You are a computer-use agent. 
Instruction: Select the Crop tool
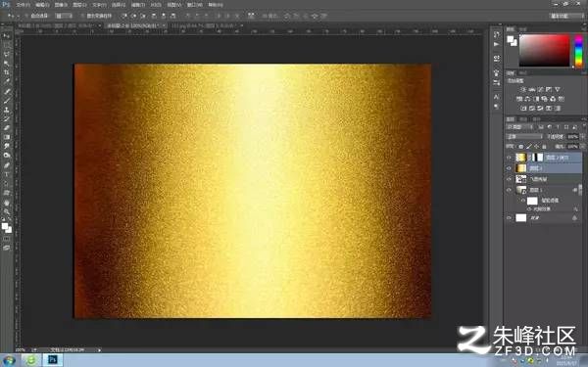click(x=7, y=72)
